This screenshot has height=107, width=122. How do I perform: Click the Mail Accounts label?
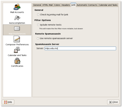coord(17,12)
